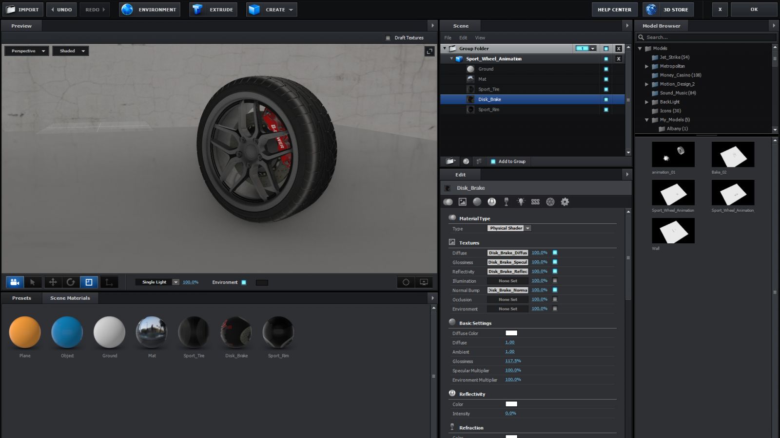The width and height of the screenshot is (780, 438).
Task: Toggle the Environment checkbox in preview bar
Action: 244,282
